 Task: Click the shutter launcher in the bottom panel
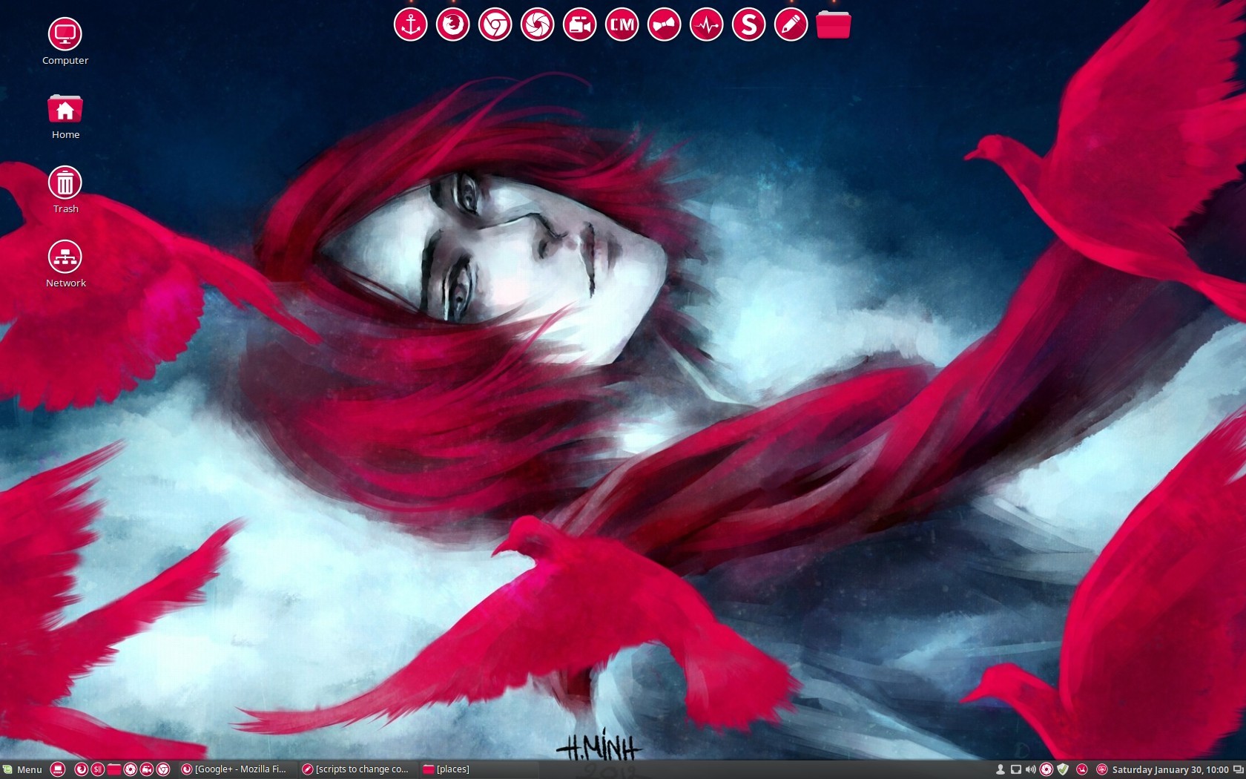(x=130, y=769)
